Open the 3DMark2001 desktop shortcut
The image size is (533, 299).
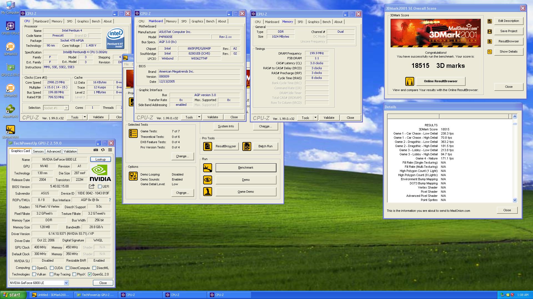coord(10,132)
